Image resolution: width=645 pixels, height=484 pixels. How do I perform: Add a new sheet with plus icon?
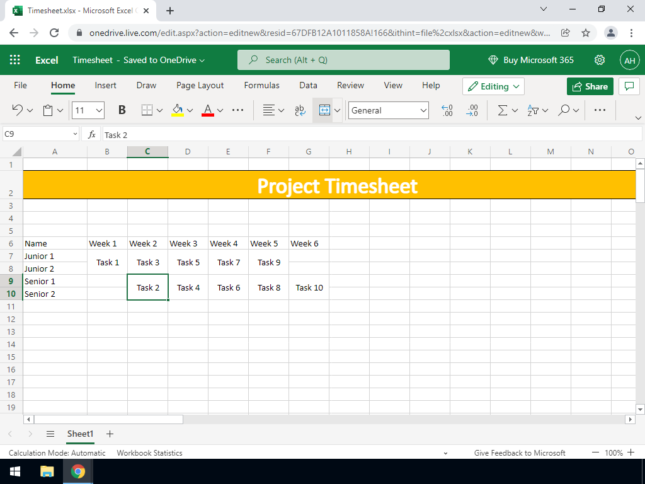110,434
